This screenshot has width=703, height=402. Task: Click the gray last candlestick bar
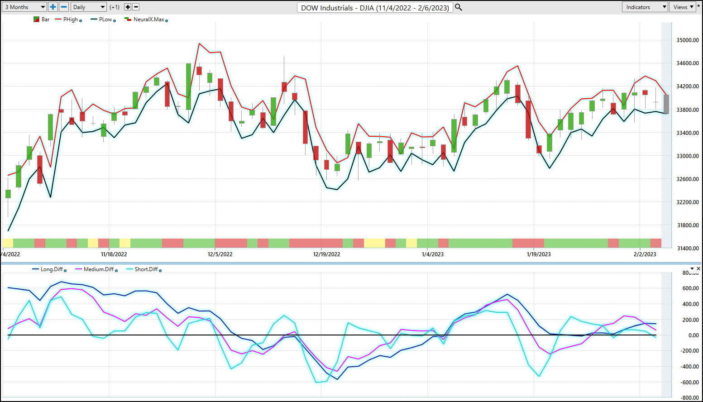pos(666,104)
